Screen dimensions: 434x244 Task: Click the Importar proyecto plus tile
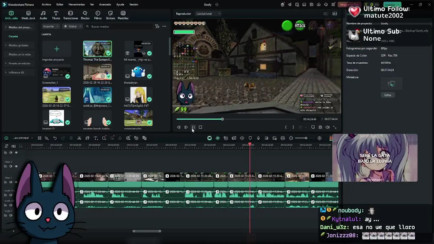[x=57, y=49]
